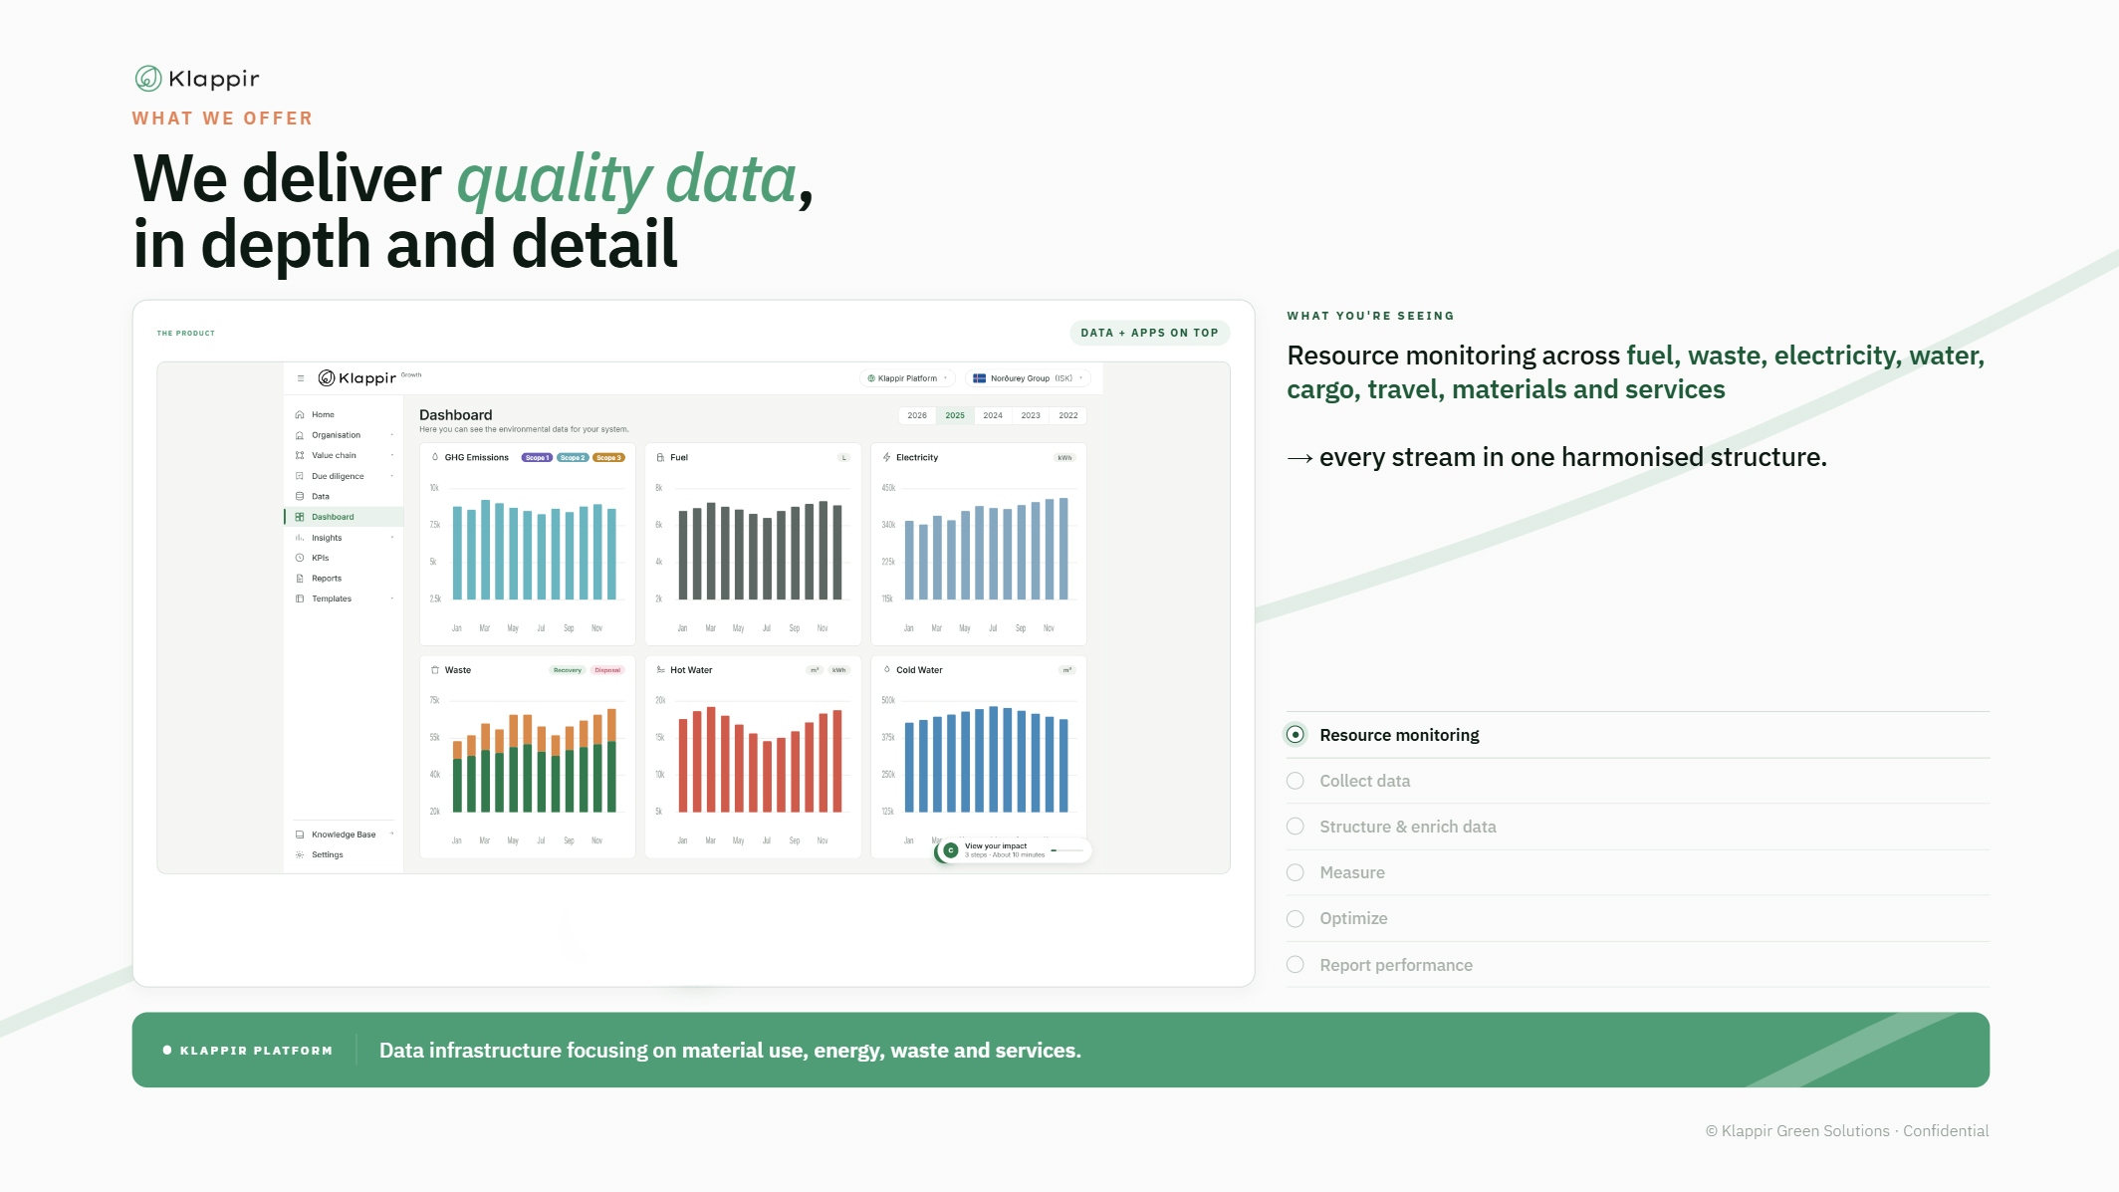2119x1192 pixels.
Task: Open the Norðurey Group company dropdown
Action: click(x=1028, y=378)
